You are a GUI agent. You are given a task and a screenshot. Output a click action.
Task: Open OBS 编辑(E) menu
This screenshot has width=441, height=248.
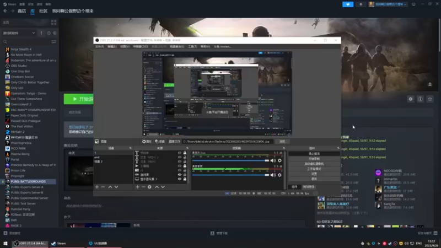coord(112,47)
